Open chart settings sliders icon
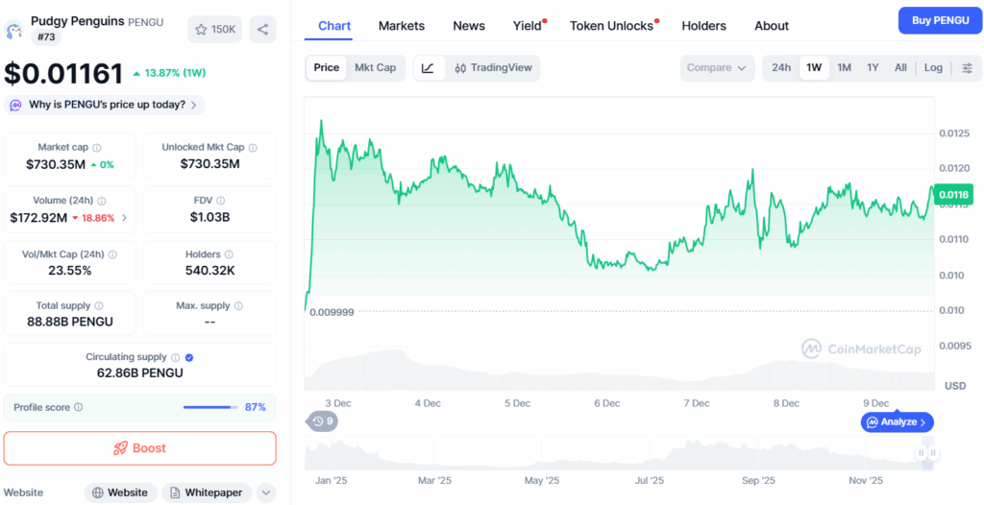This screenshot has height=505, width=984. coord(968,68)
